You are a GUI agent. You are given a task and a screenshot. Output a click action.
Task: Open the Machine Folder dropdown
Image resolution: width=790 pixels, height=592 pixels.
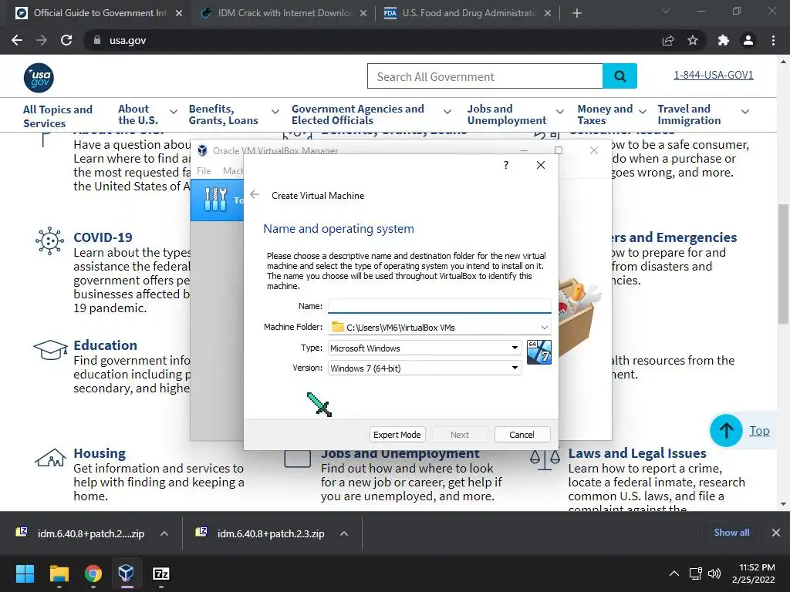pyautogui.click(x=544, y=327)
